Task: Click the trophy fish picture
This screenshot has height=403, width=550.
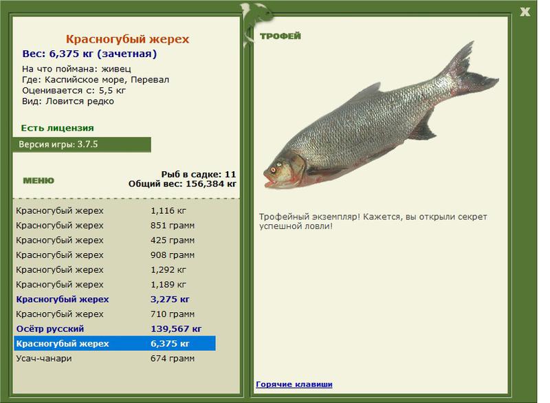Action: (x=381, y=115)
